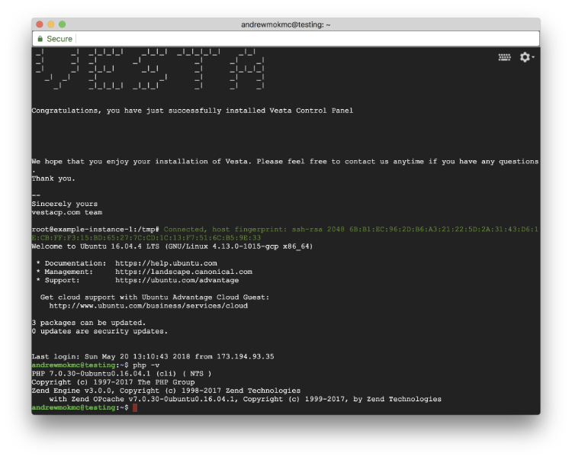
Task: Click the 'php -v' command text
Action: click(x=146, y=365)
